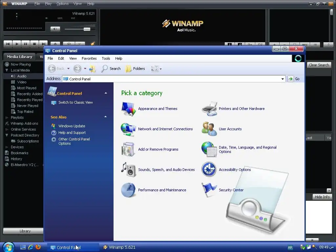Click Winamp stop button

pos(34,44)
